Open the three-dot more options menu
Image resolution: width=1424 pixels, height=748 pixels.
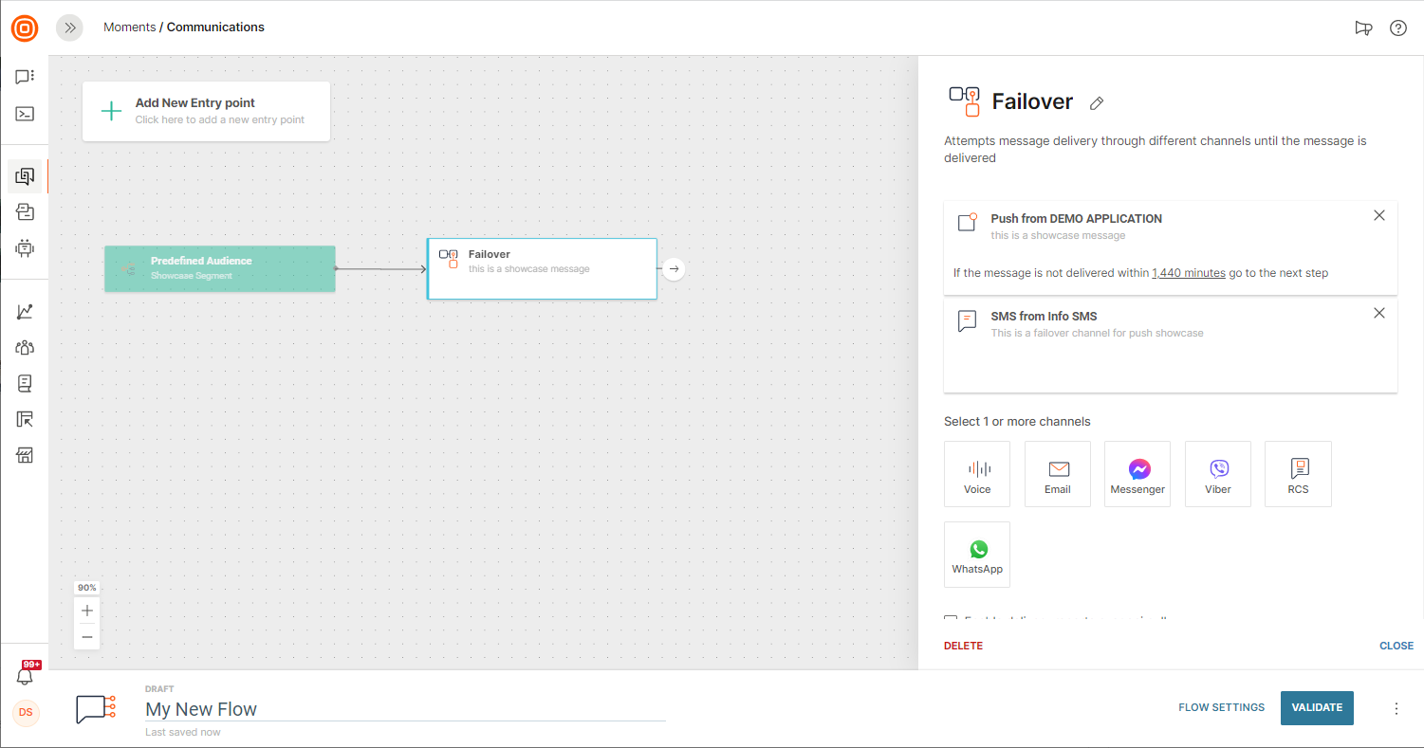[1396, 708]
